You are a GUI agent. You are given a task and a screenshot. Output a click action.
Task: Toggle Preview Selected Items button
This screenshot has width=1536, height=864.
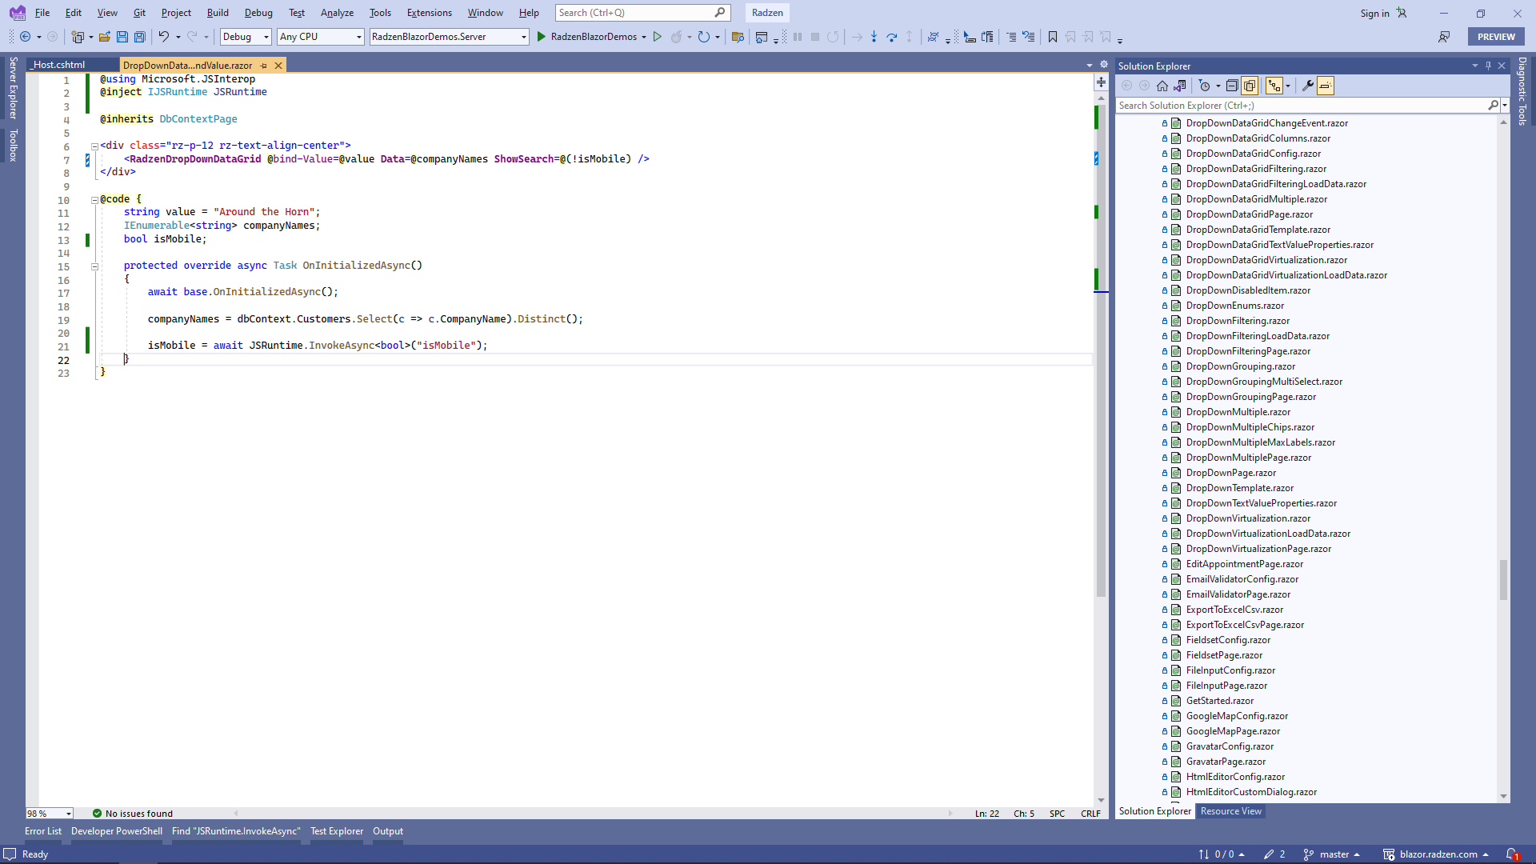(1326, 86)
